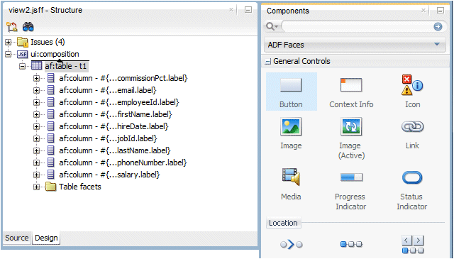Switch to the Source tab
Screen dimensions: 454x259
tap(17, 238)
